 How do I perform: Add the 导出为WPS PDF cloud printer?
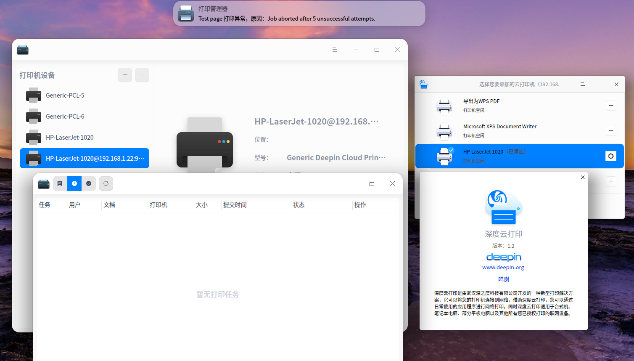[x=611, y=106]
